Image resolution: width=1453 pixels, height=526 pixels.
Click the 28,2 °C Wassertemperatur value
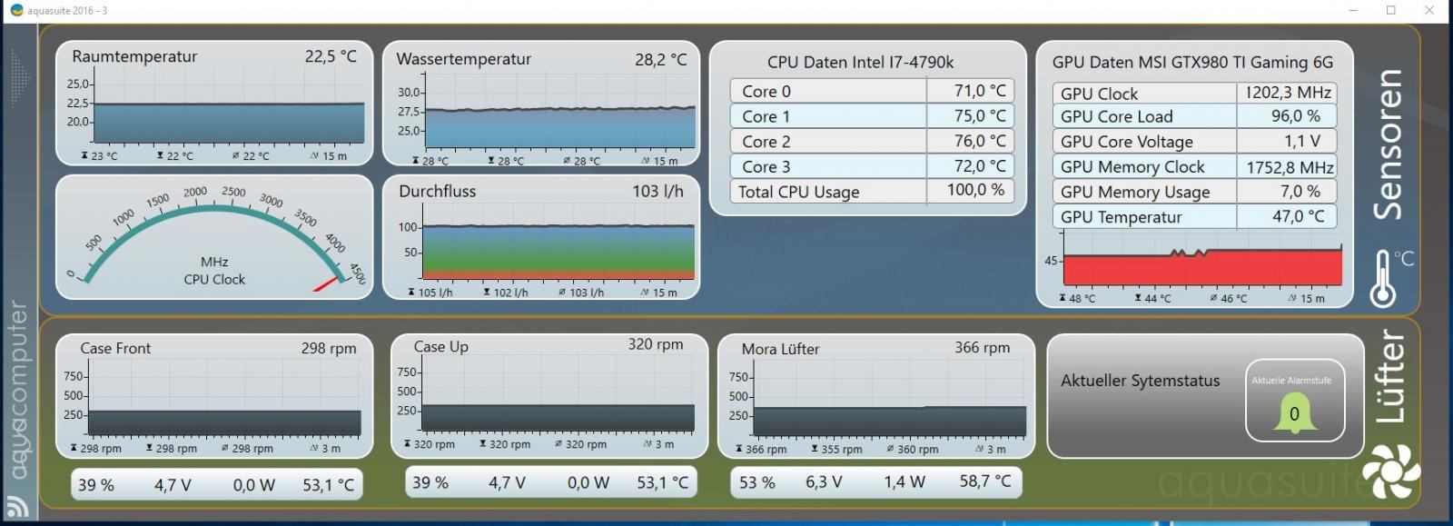661,59
